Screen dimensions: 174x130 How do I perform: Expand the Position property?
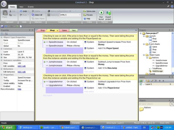click(x=2, y=55)
